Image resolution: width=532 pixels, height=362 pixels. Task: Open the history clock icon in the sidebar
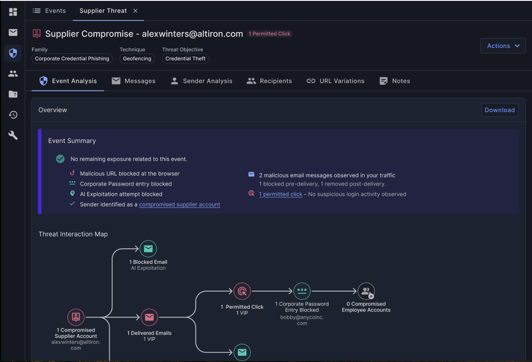[12, 114]
